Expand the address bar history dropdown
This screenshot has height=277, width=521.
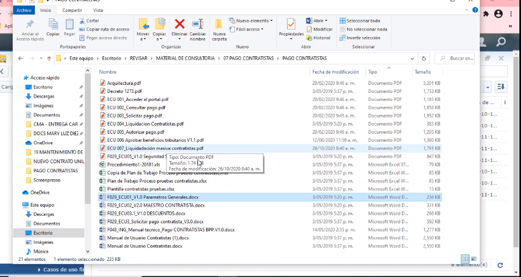click(413, 58)
